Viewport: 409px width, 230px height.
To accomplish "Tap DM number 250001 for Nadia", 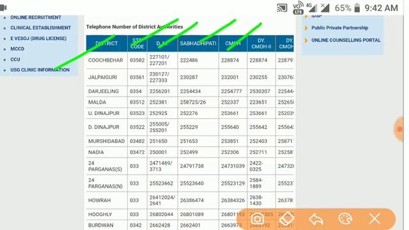I will [158, 152].
